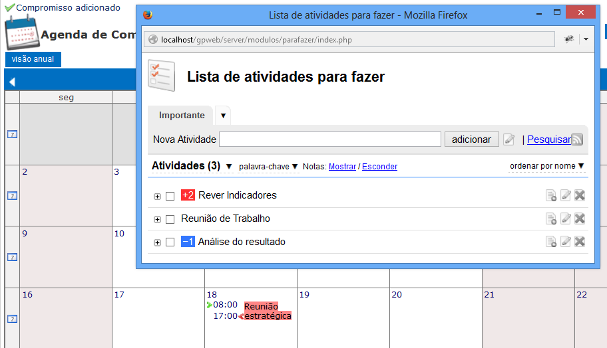Check the Análise do resultado checkbox
The height and width of the screenshot is (348, 607).
pos(170,242)
